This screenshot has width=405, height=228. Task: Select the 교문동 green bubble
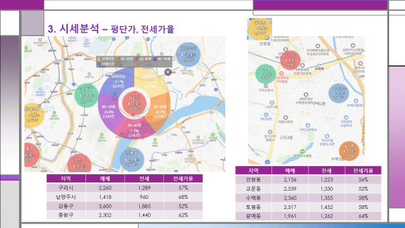pyautogui.click(x=266, y=73)
